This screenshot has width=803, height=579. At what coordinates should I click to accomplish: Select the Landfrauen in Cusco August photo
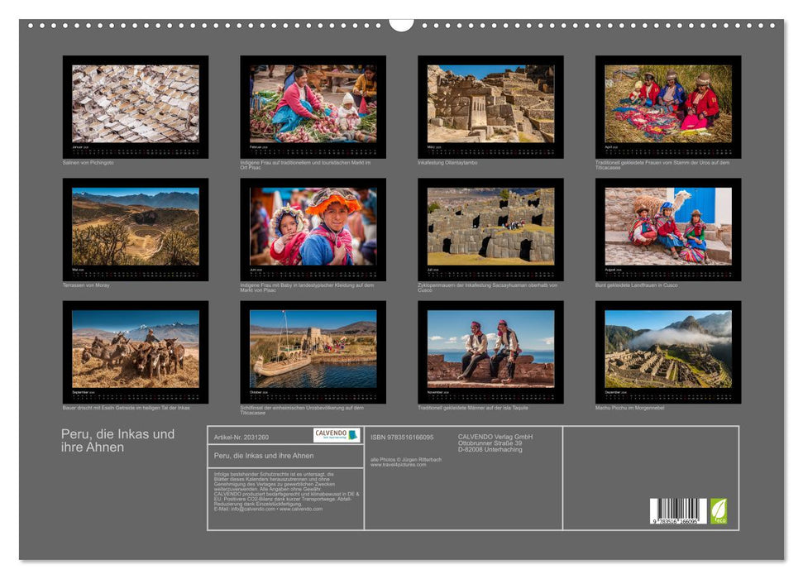pos(667,227)
